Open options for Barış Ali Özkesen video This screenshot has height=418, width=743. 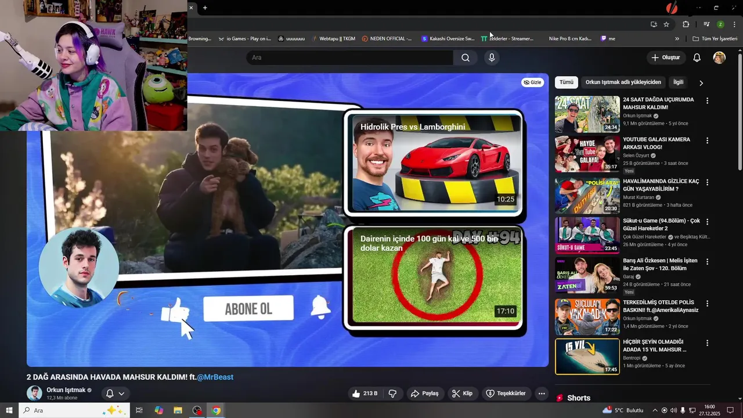point(707,261)
